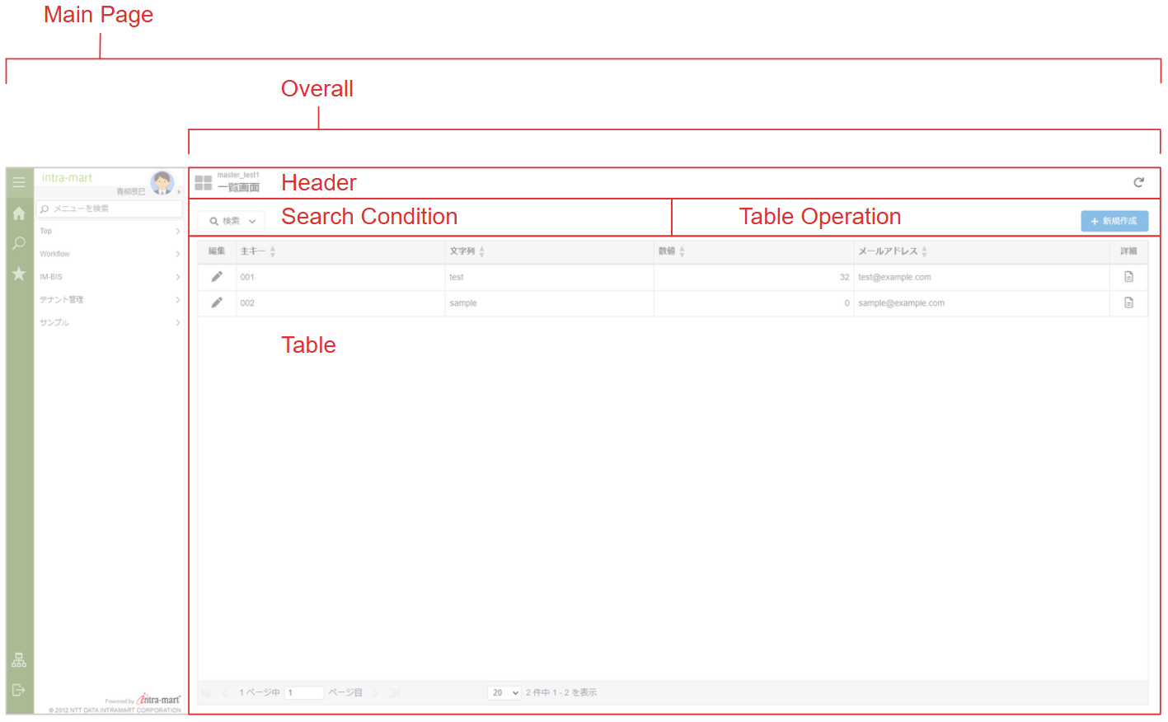The height and width of the screenshot is (722, 1168).
Task: Open favorites via the star icon
Action: point(19,274)
